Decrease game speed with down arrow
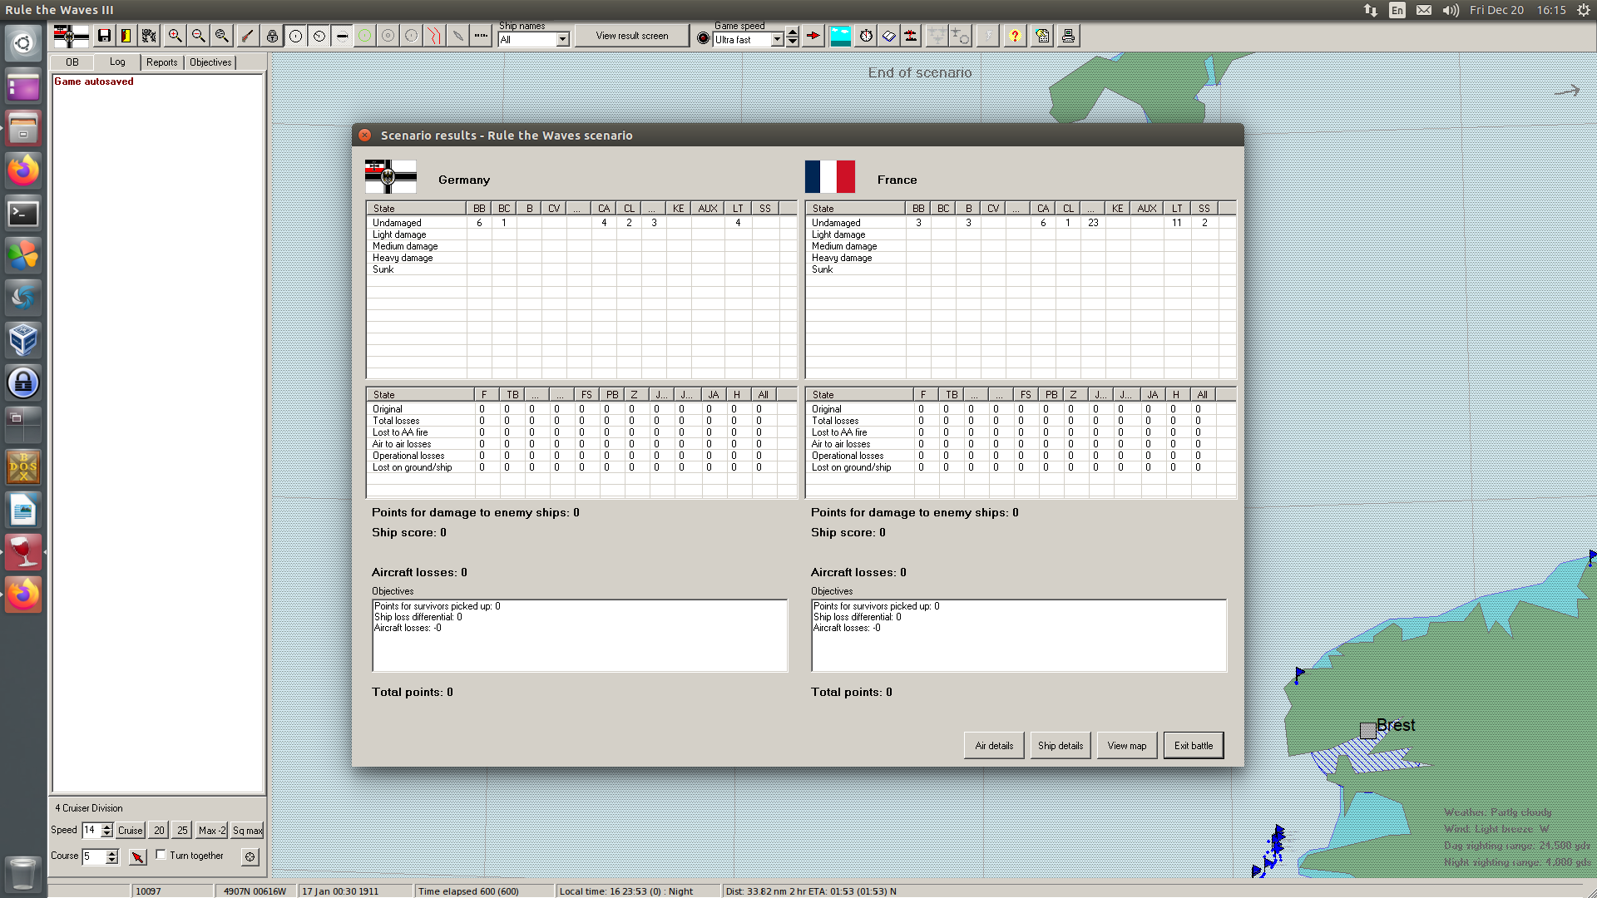This screenshot has width=1597, height=898. (793, 42)
